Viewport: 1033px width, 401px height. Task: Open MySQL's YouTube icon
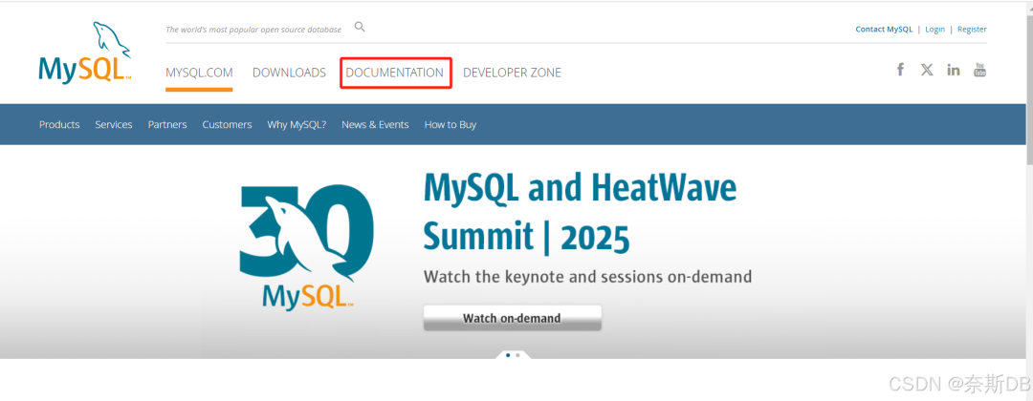[x=979, y=70]
